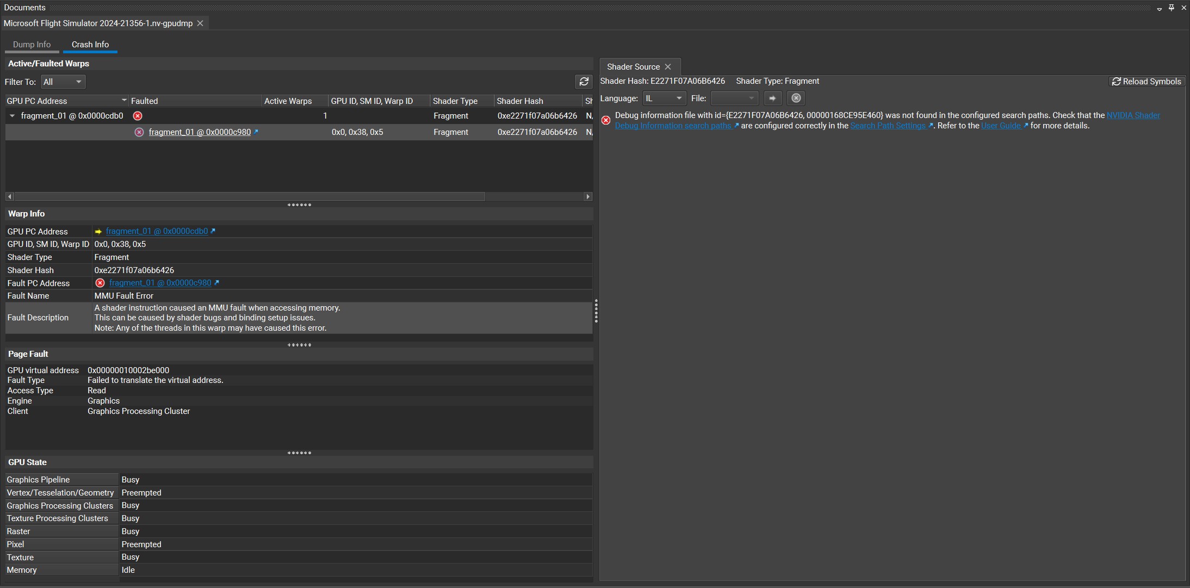The image size is (1190, 588).
Task: Open Search Path Settings link
Action: coord(888,126)
